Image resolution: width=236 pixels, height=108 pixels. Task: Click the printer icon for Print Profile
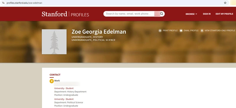pyautogui.click(x=160, y=31)
